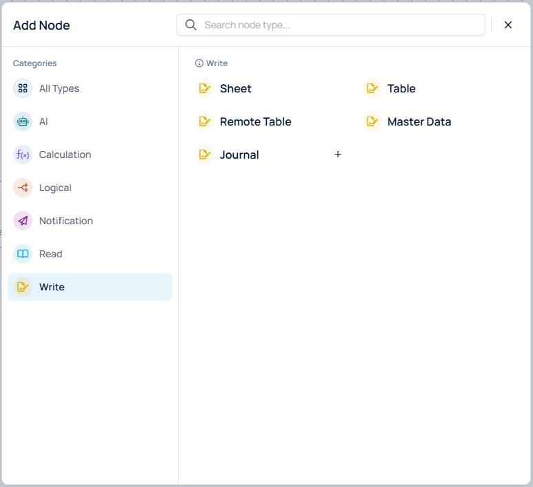Click the Notification paper plane icon
Viewport: 533px width, 487px height.
click(23, 221)
